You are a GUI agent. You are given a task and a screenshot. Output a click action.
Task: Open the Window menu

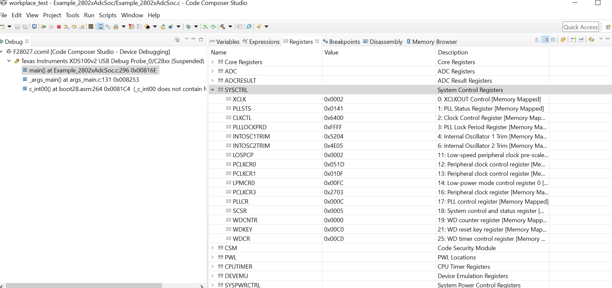click(x=132, y=15)
